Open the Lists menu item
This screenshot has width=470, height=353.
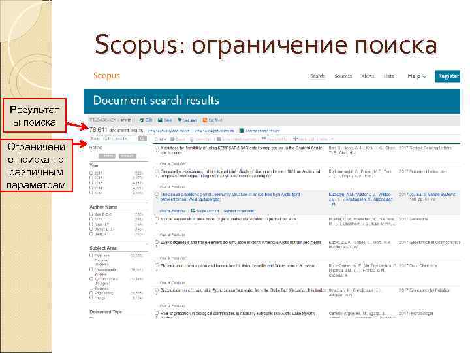tap(389, 76)
